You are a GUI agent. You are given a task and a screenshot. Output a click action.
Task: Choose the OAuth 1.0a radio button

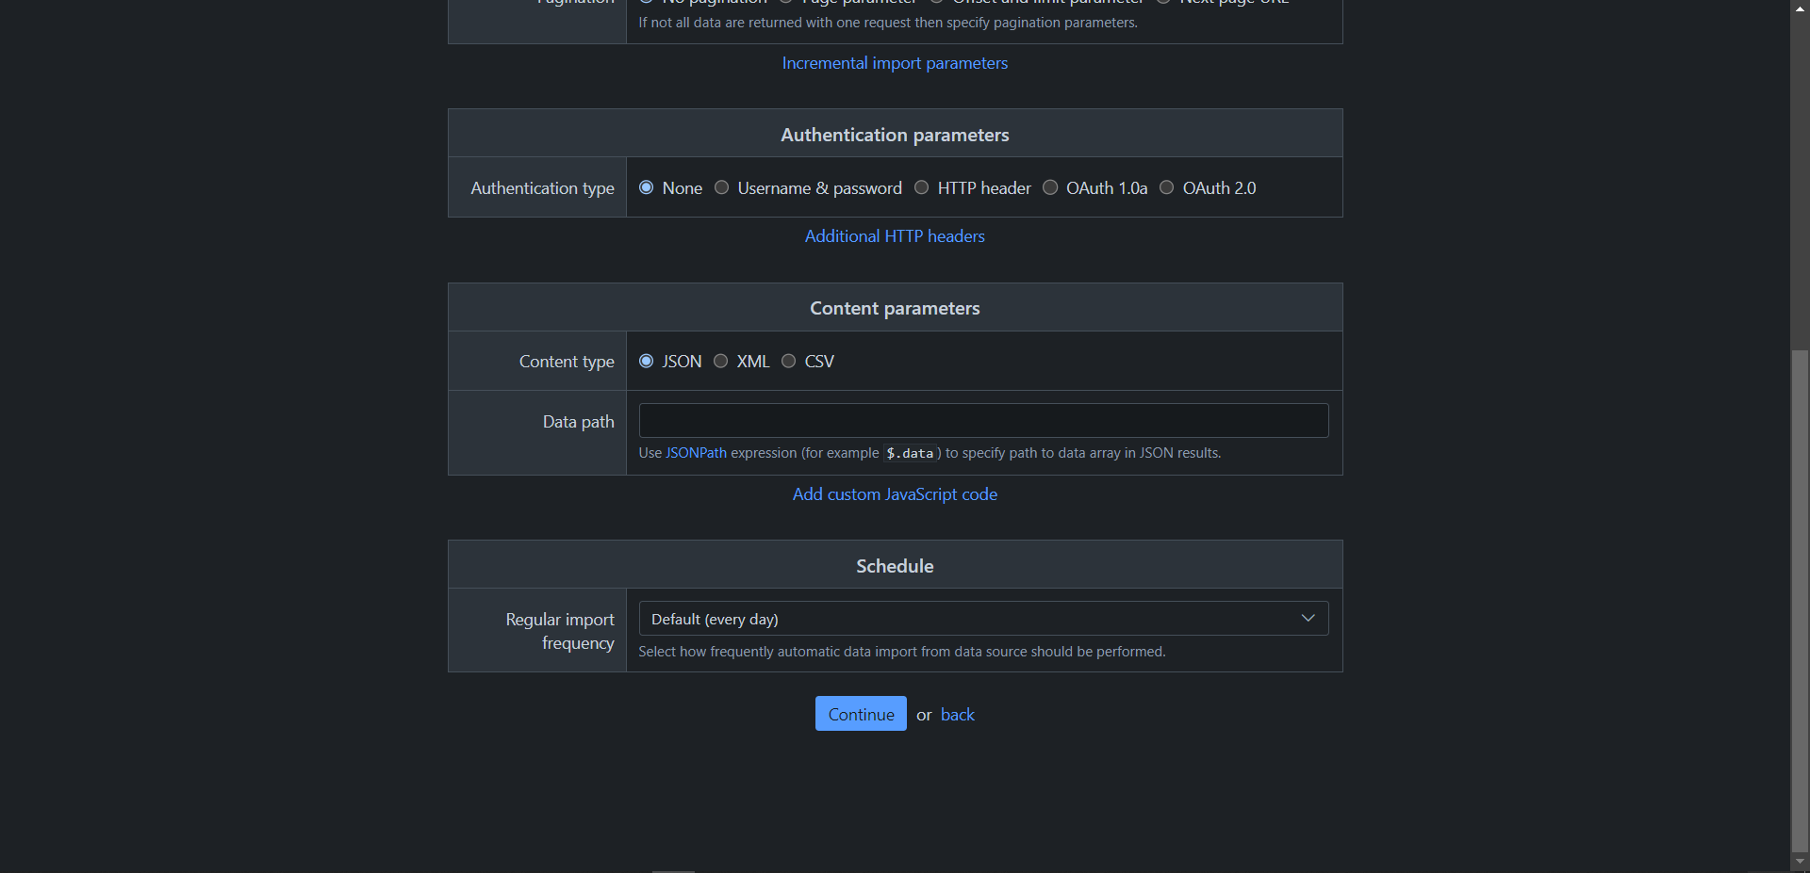(1050, 187)
